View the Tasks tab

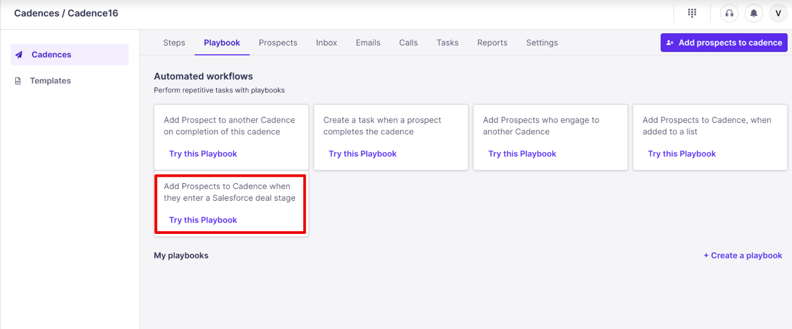[x=447, y=43]
